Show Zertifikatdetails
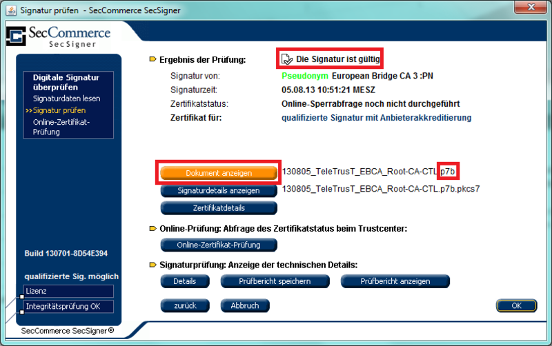 click(x=219, y=208)
